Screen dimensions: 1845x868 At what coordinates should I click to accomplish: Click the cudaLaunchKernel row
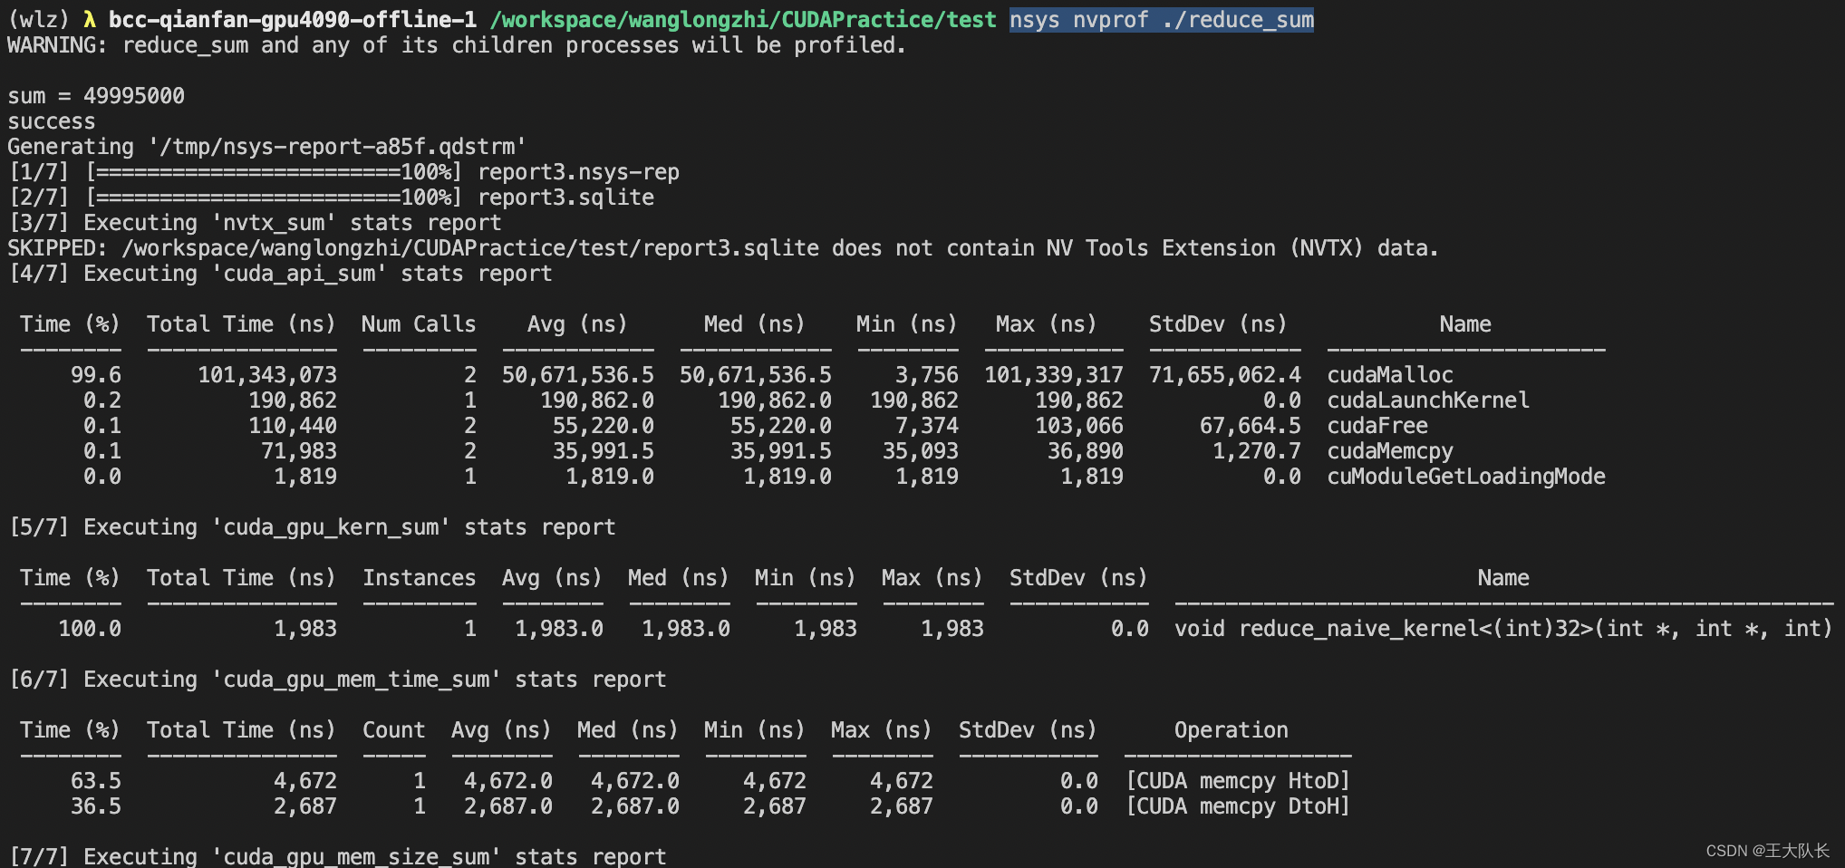coord(1427,400)
